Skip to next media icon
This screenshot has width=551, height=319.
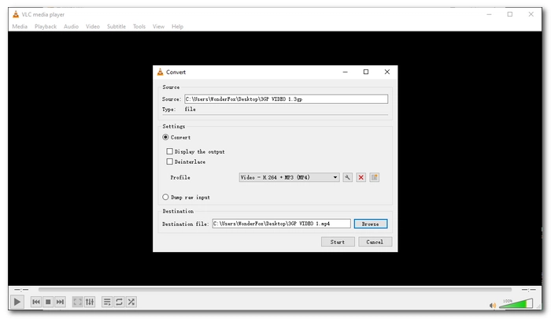pos(60,302)
